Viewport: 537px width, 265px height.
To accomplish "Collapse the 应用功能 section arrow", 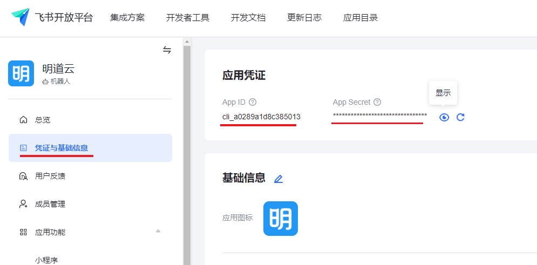I will pyautogui.click(x=158, y=231).
